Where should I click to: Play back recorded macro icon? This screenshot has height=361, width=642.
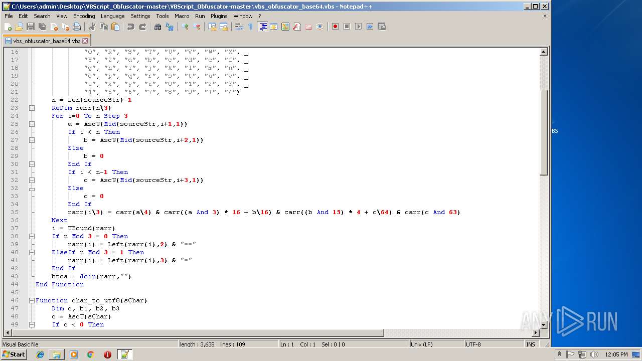coord(358,27)
